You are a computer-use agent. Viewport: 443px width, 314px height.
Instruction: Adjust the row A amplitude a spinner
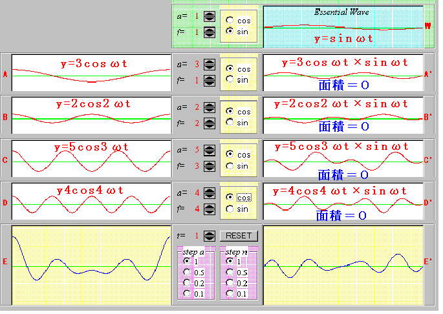pyautogui.click(x=210, y=65)
